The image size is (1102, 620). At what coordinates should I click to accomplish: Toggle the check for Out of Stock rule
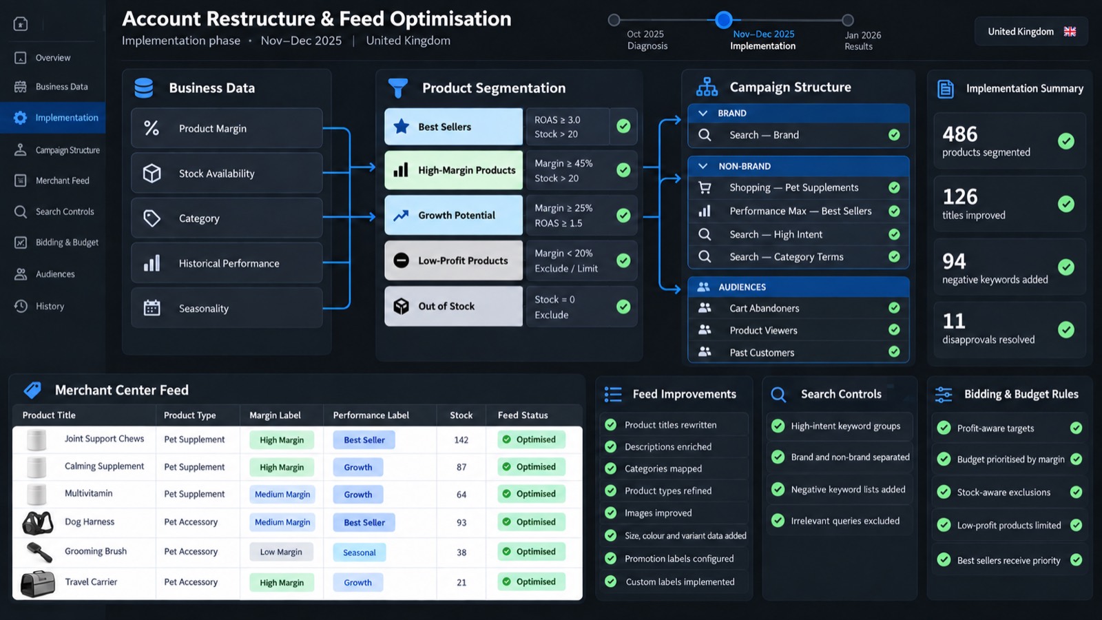click(623, 307)
